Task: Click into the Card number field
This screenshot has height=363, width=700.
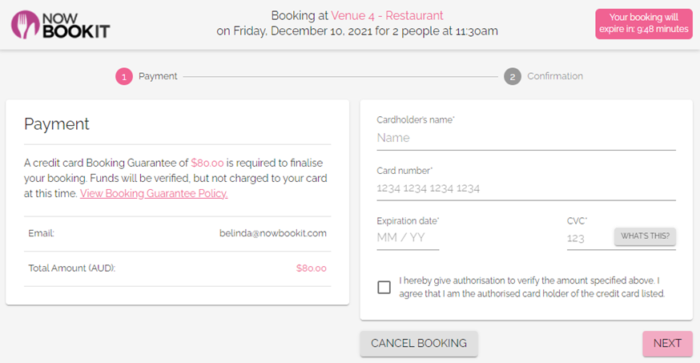Action: click(x=525, y=188)
